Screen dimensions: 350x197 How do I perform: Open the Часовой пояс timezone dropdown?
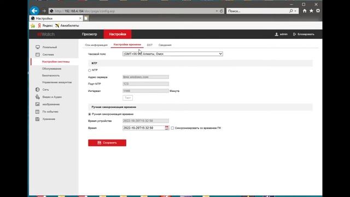click(173, 54)
